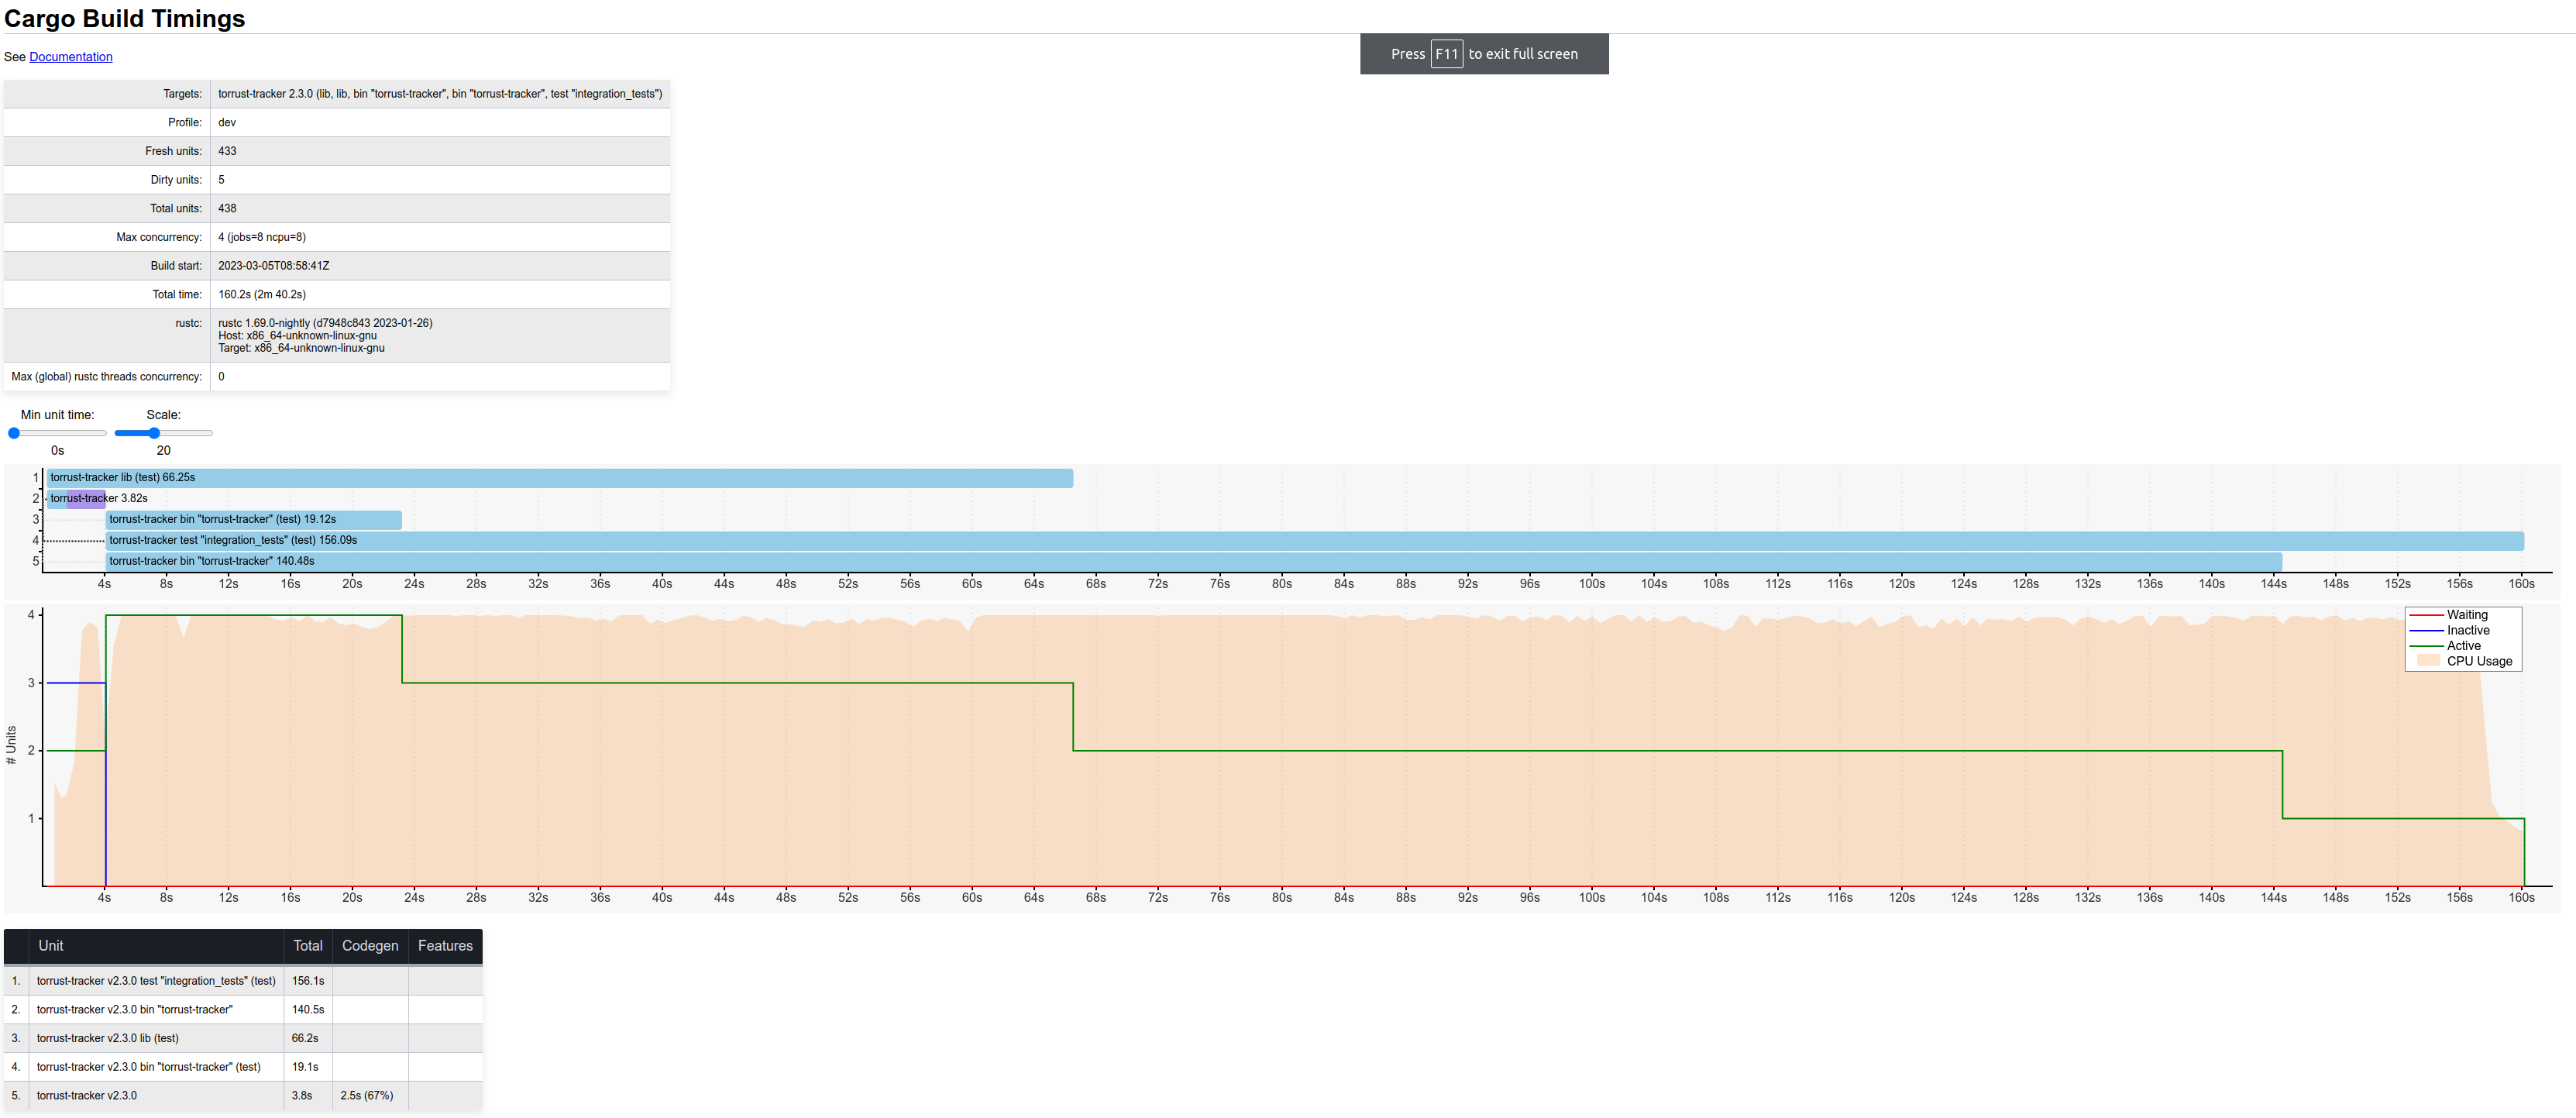Open the Documentation link
Image resolution: width=2576 pixels, height=1118 pixels.
(71, 57)
